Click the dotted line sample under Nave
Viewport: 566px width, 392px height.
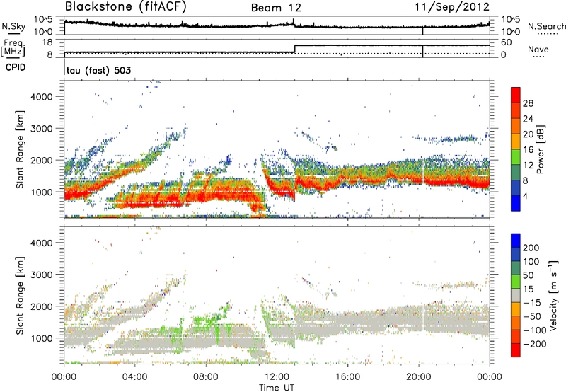point(539,57)
